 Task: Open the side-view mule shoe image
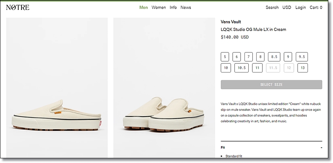(57, 87)
